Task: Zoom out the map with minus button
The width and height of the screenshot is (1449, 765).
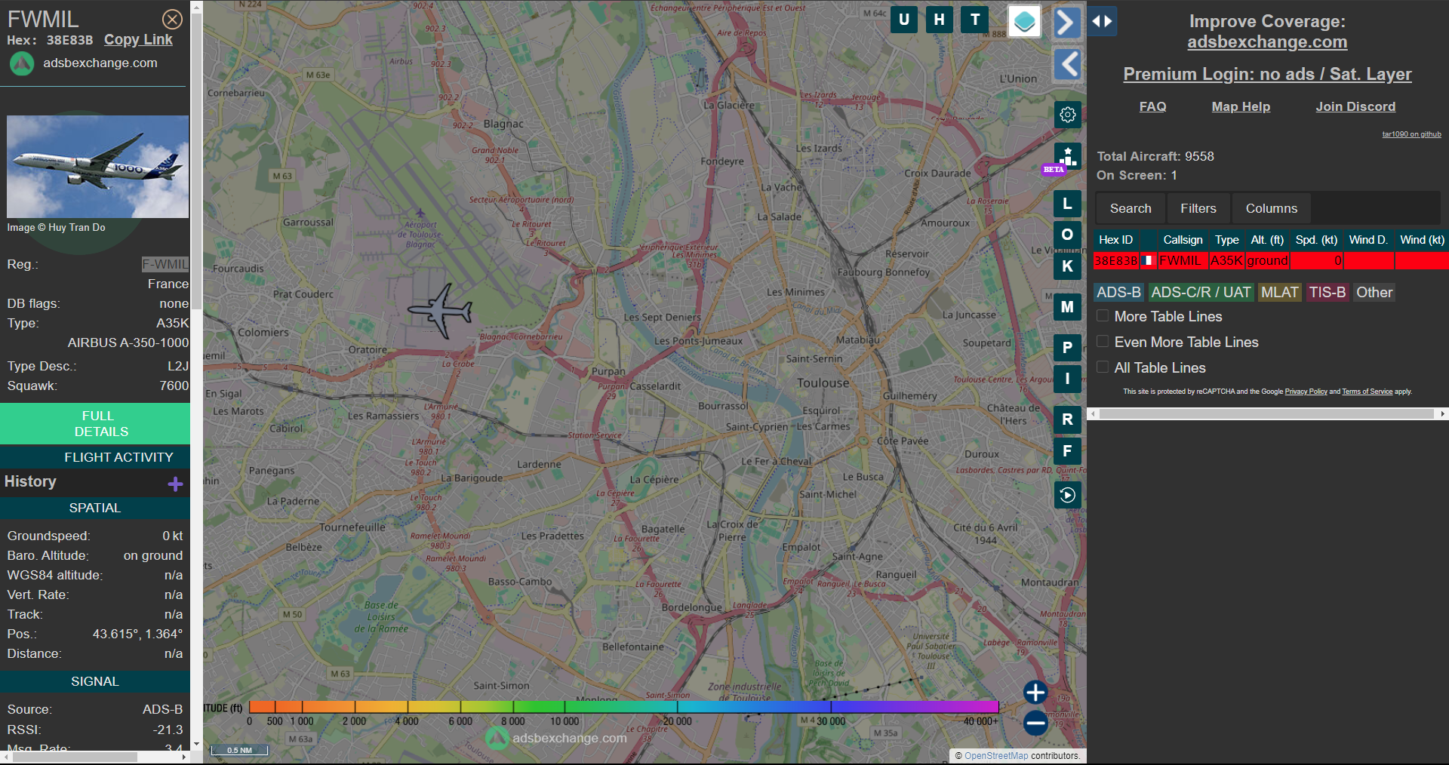Action: coord(1035,723)
